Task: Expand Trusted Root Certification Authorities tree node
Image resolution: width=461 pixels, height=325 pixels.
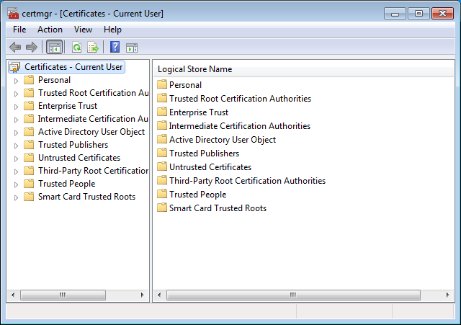Action: [x=16, y=93]
